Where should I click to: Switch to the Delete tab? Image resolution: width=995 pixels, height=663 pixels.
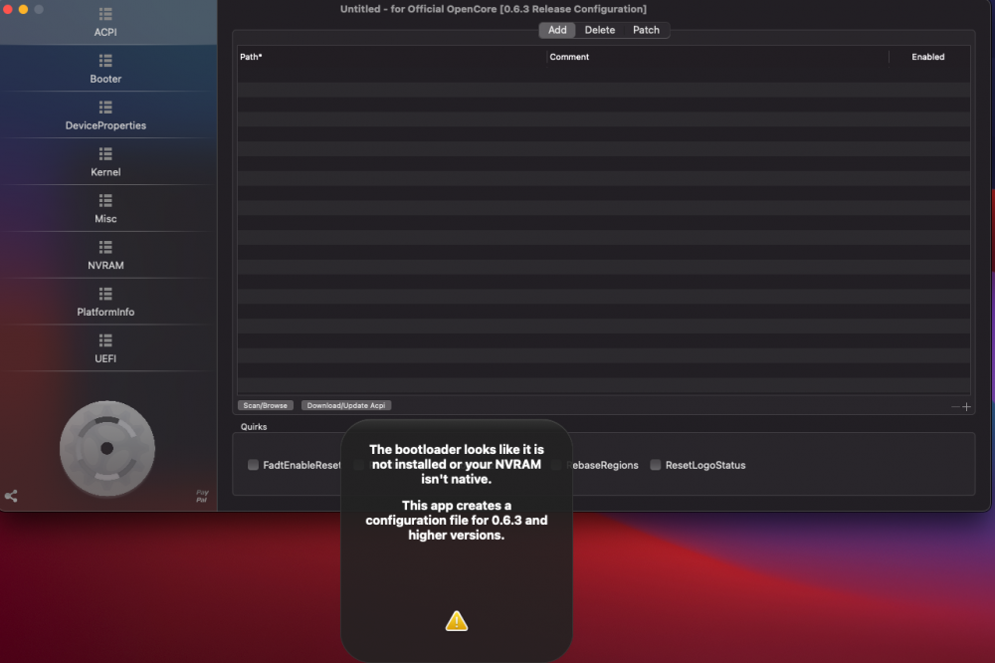pyautogui.click(x=600, y=30)
